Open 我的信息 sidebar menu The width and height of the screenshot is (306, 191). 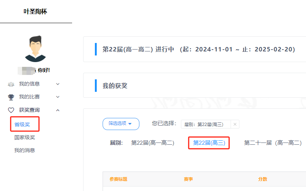(29, 84)
